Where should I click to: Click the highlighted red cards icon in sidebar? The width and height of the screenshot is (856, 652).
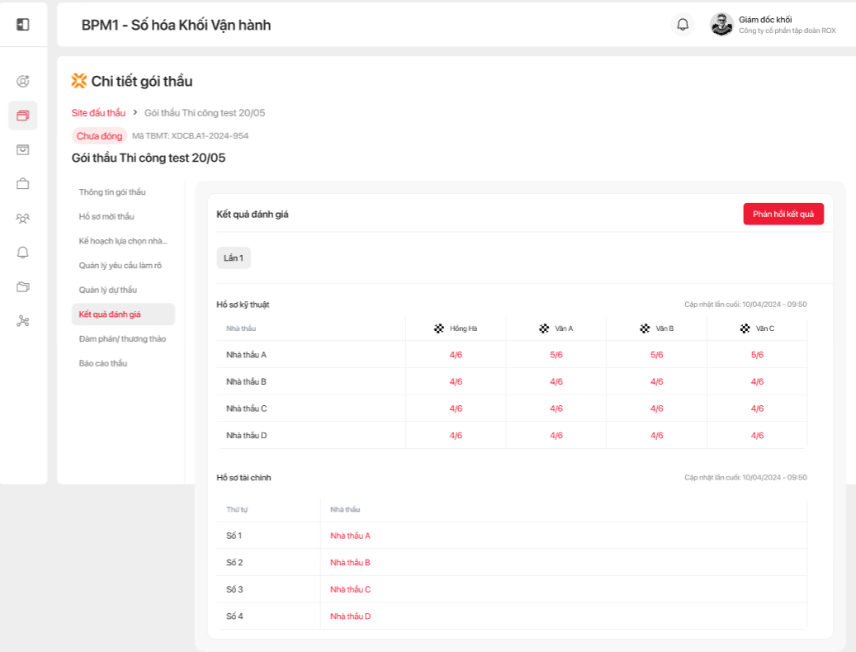point(23,116)
